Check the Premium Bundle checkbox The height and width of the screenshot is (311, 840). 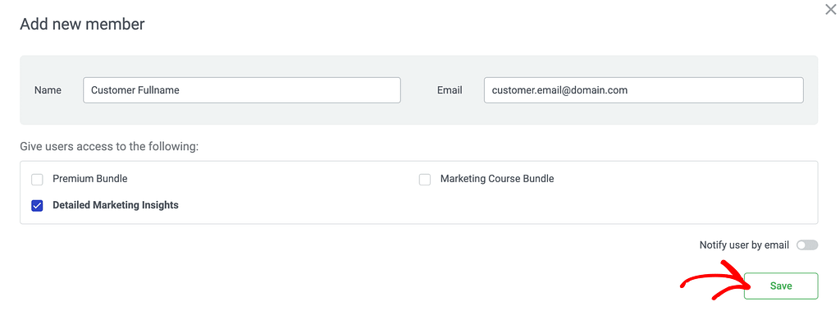[x=37, y=180]
